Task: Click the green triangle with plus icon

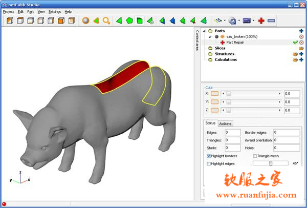Action: [150, 20]
